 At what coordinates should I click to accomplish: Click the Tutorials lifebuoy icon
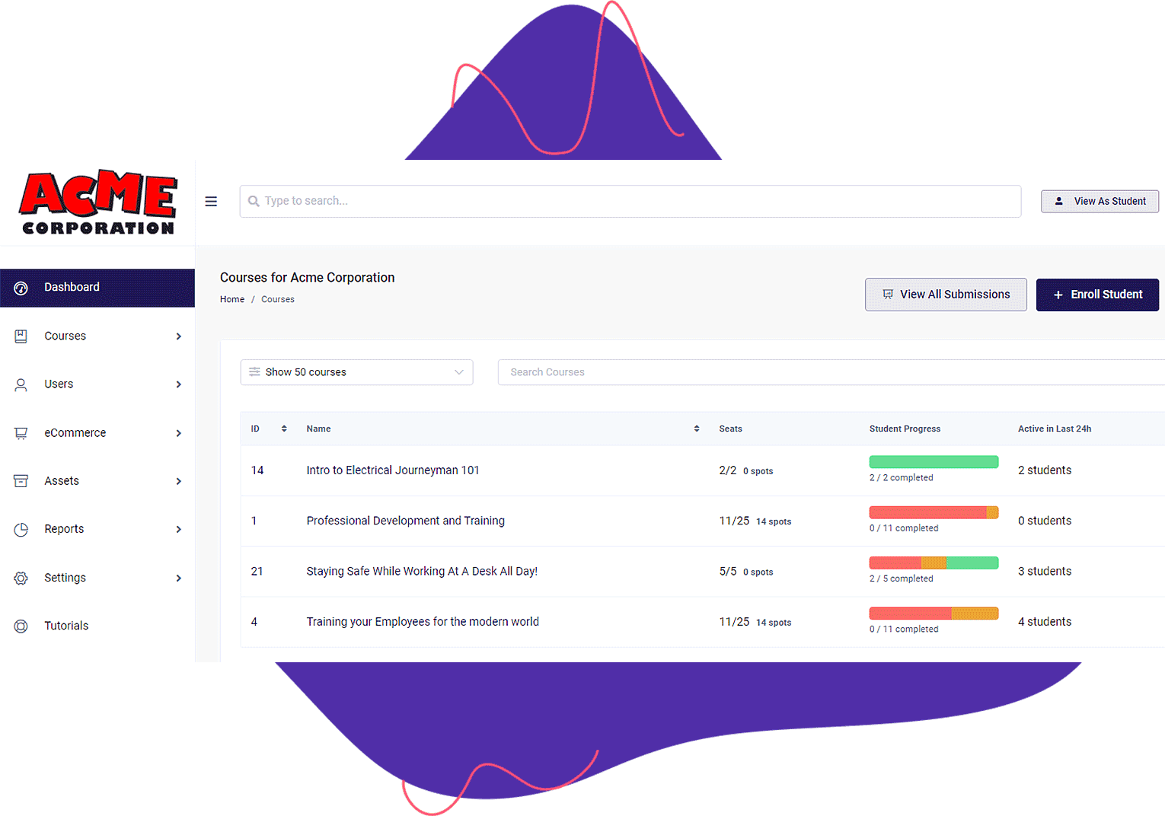click(21, 626)
